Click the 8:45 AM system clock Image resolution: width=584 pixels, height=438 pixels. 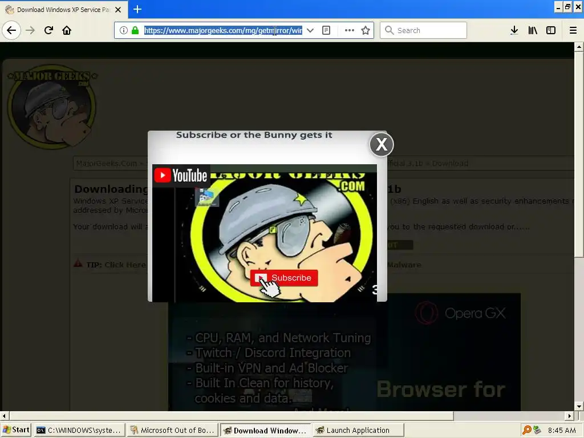pyautogui.click(x=562, y=430)
